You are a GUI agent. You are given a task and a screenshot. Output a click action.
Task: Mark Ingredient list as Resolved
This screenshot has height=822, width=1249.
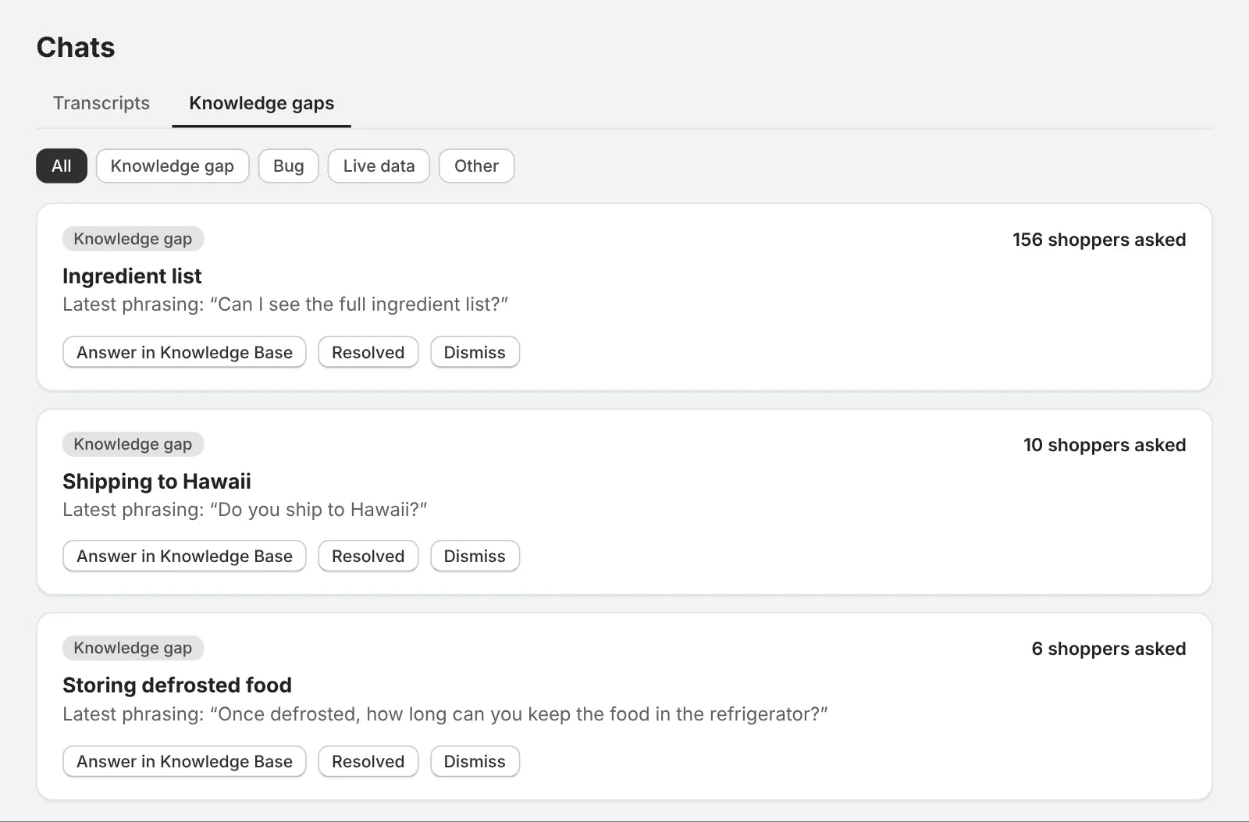(x=368, y=352)
